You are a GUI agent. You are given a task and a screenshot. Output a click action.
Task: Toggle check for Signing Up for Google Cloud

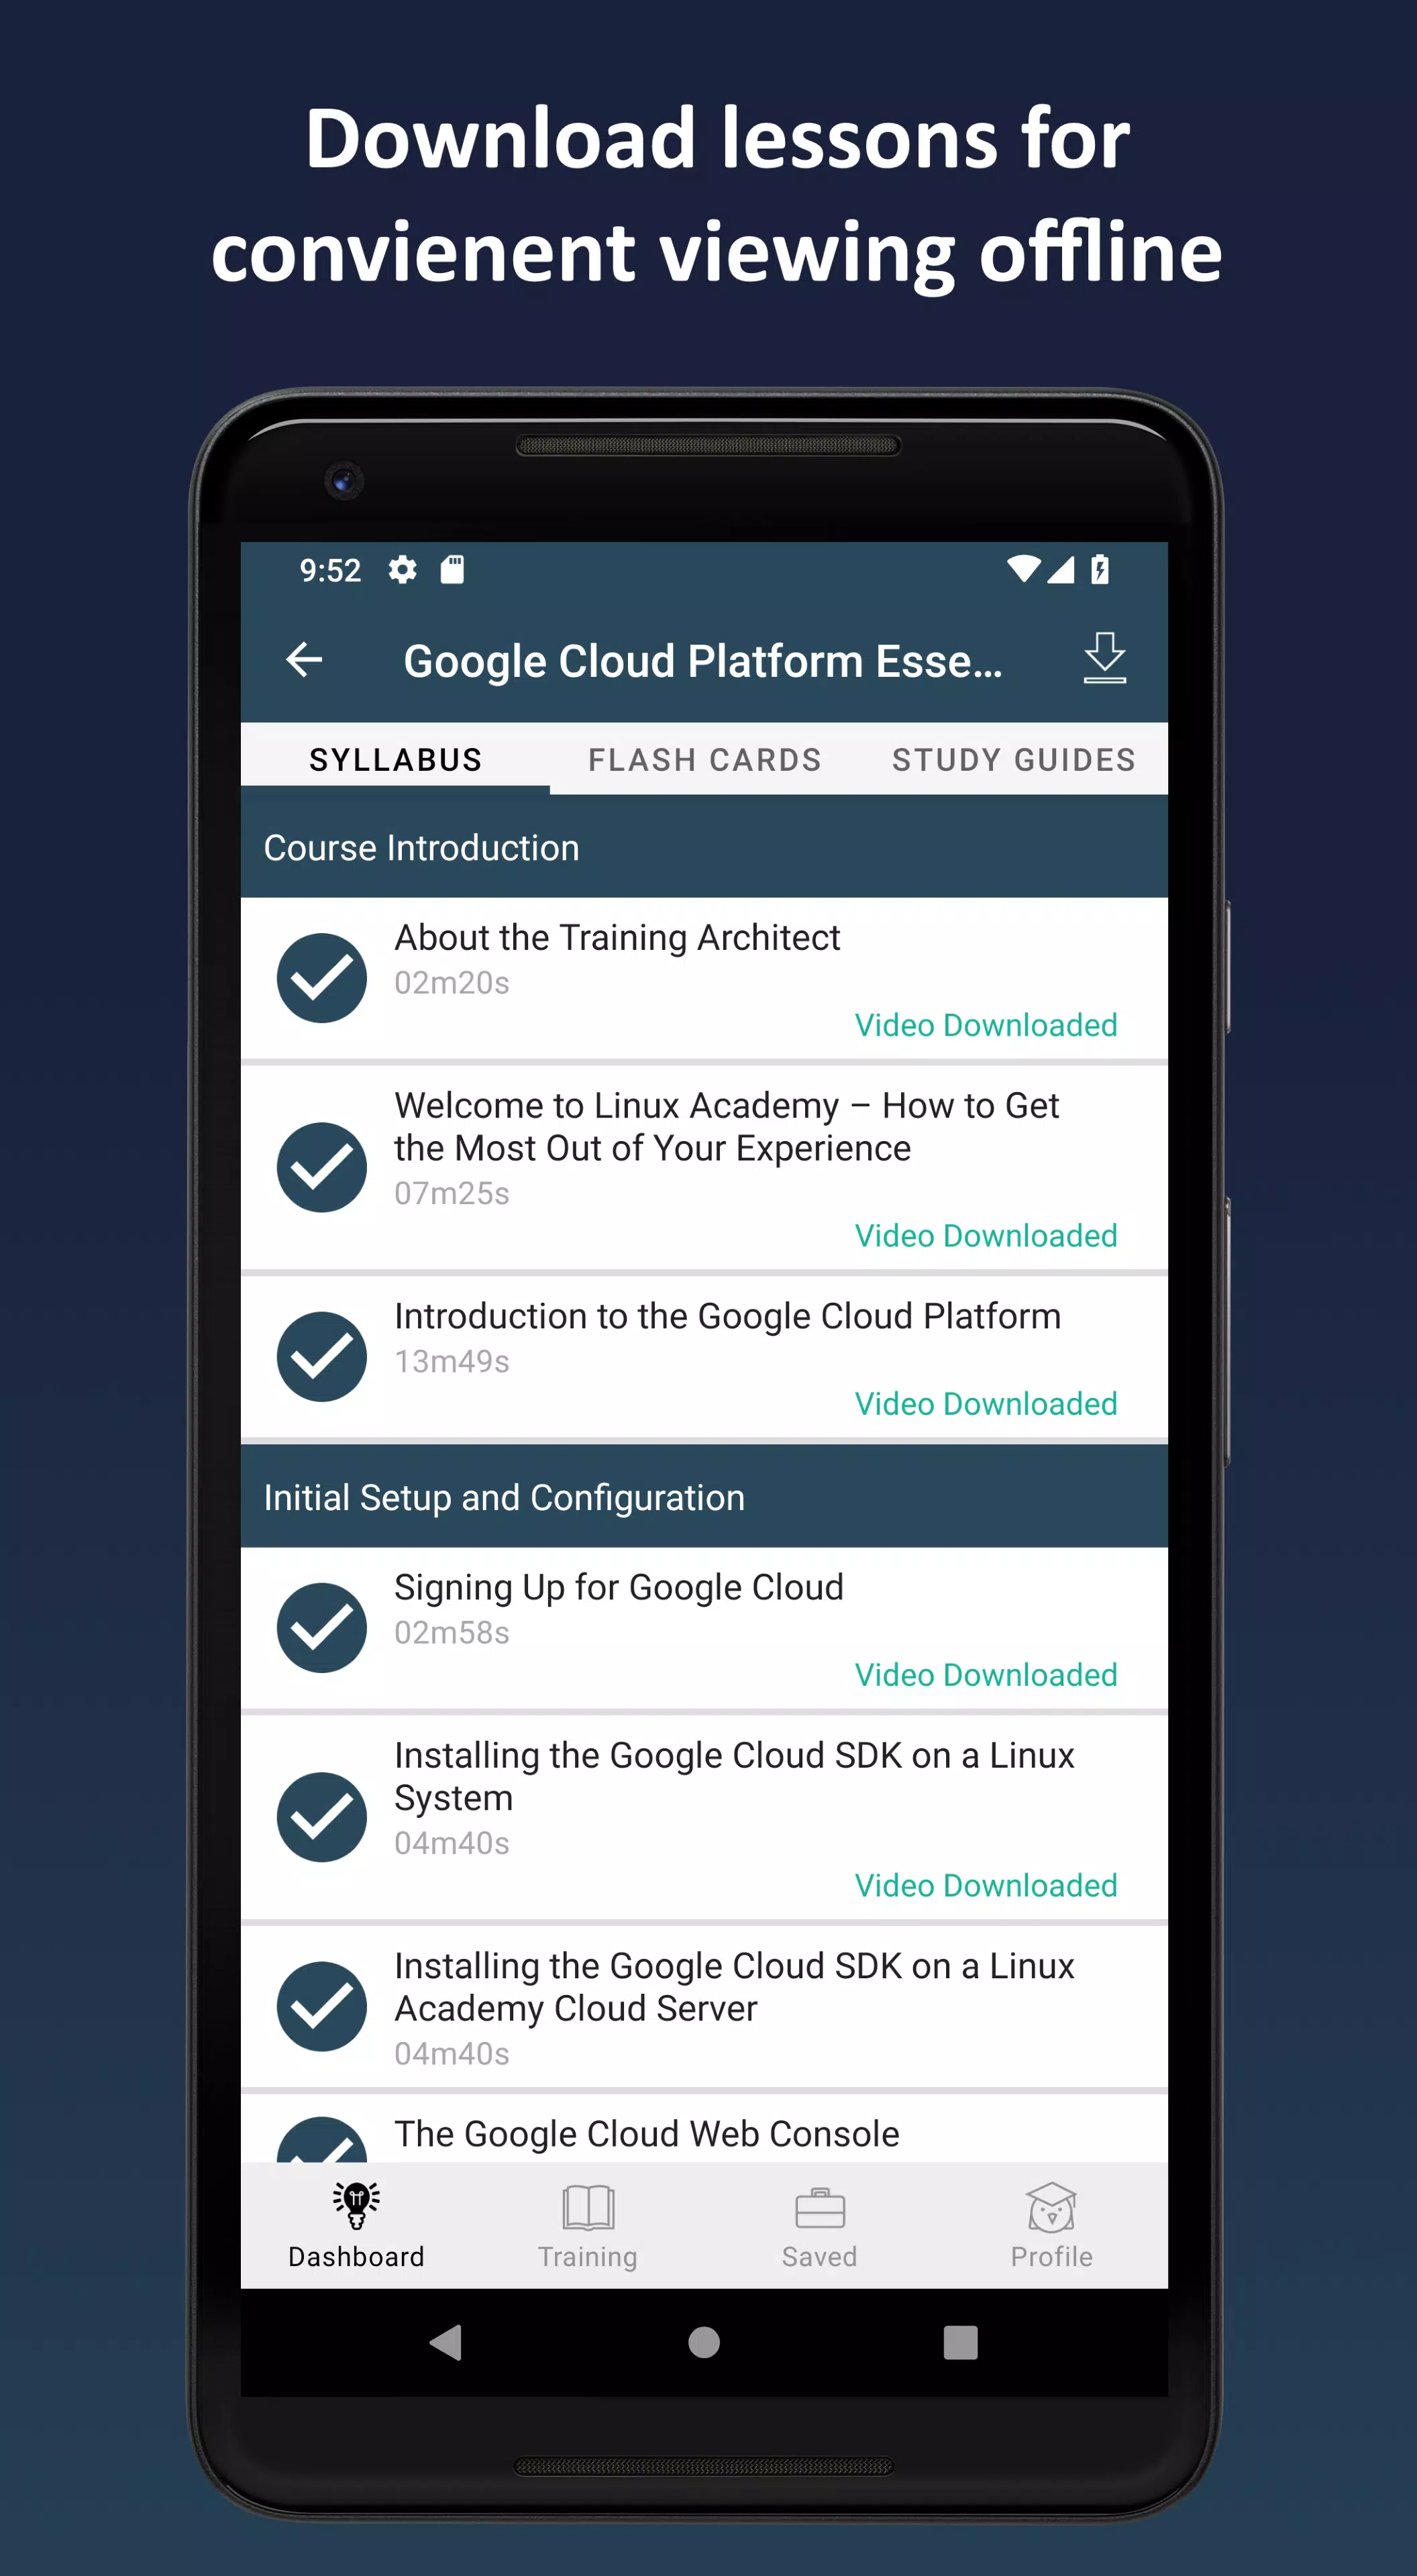point(321,1627)
